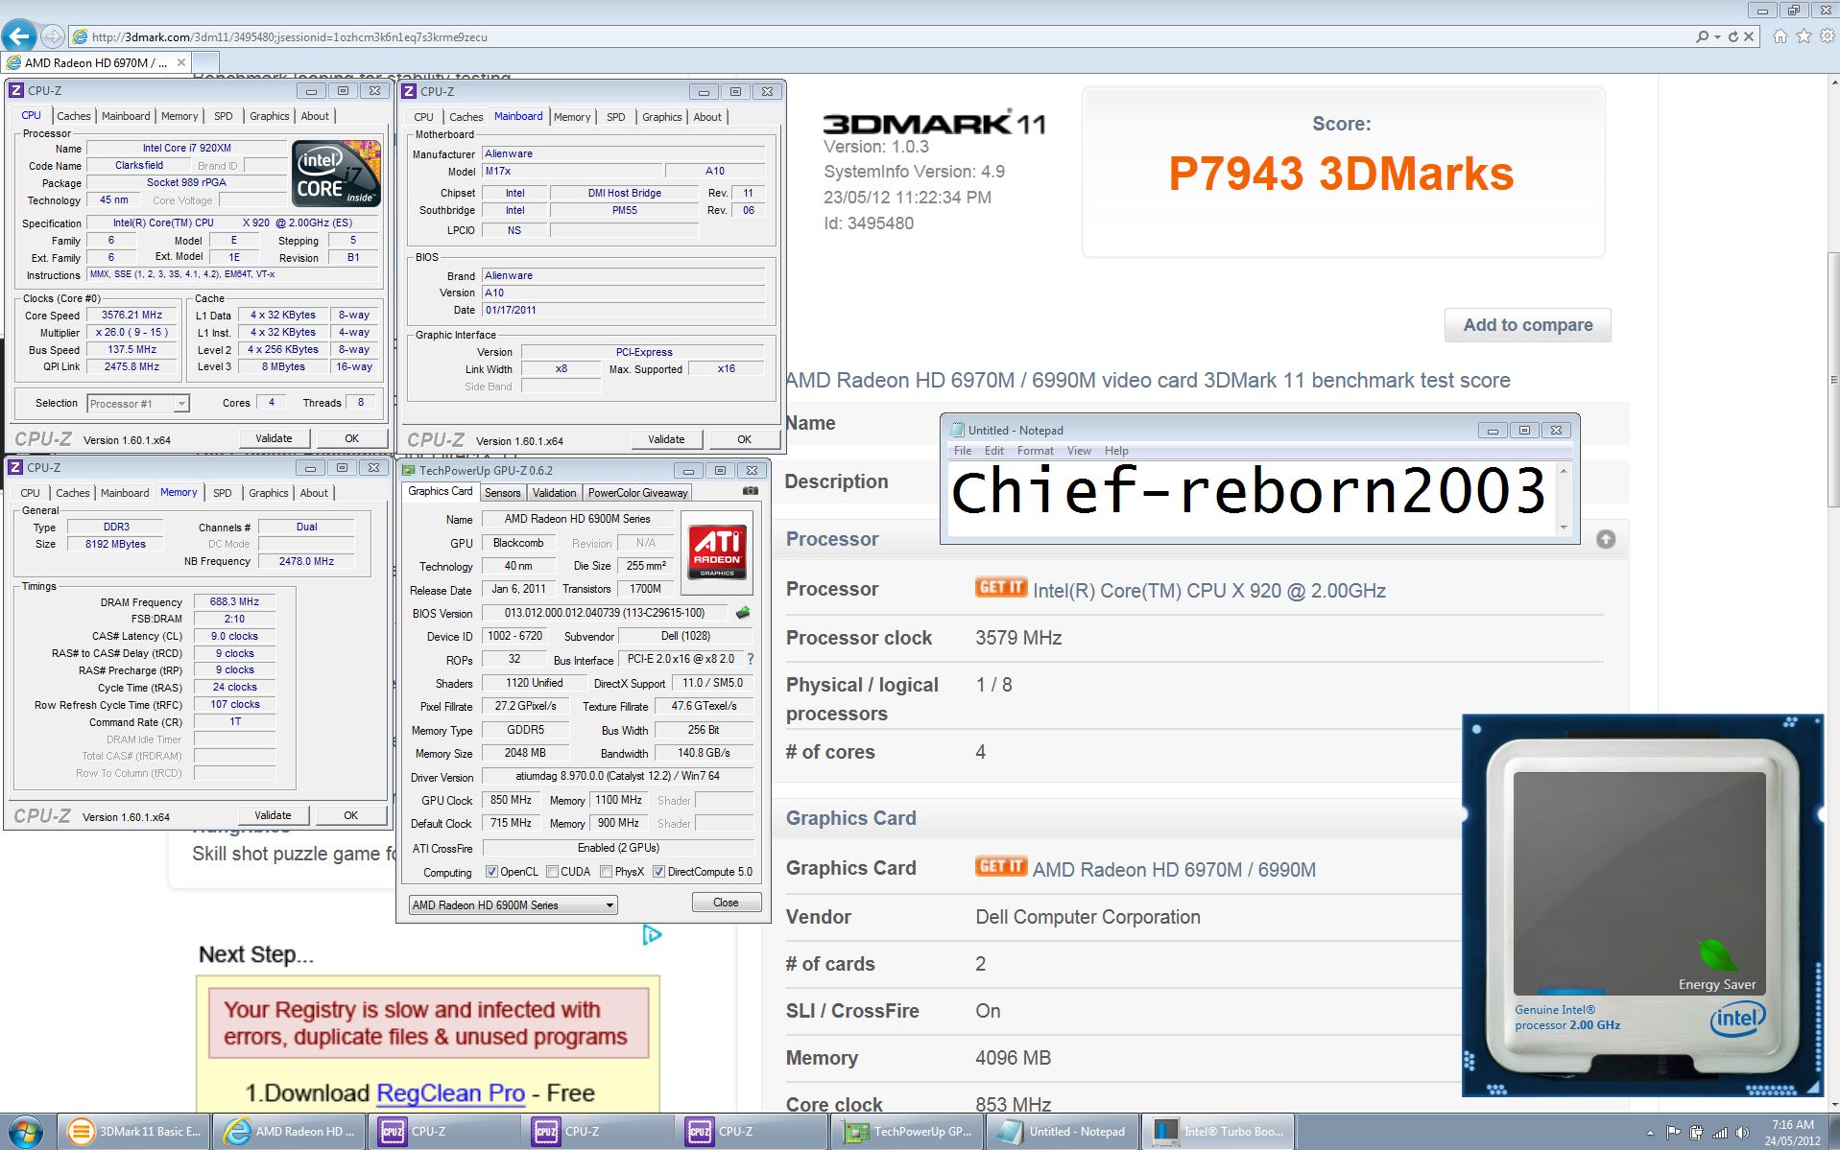The height and width of the screenshot is (1150, 1840).
Task: Click GET IT badge beside AMD Radeon graphics card
Action: [1001, 866]
